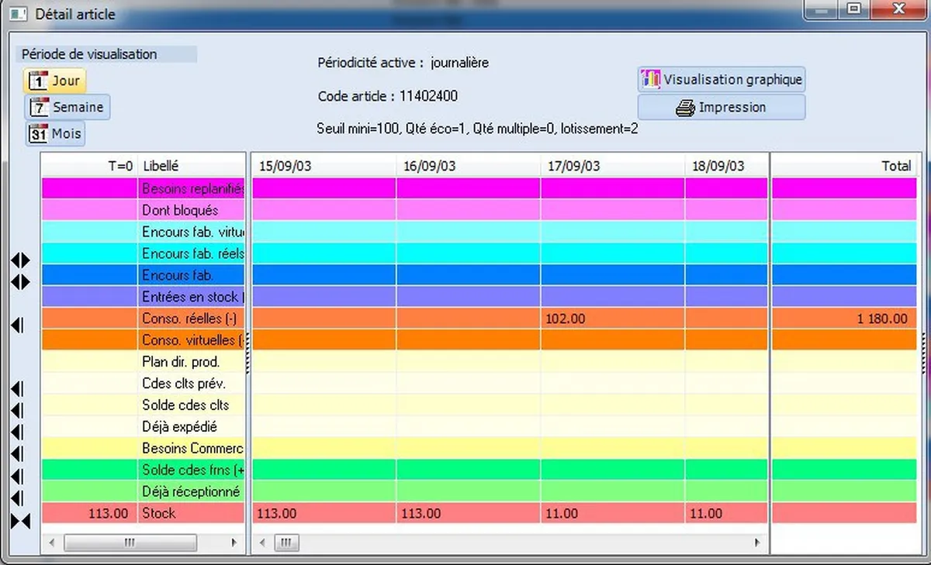The height and width of the screenshot is (565, 931).
Task: Select the Jour daily period button
Action: pyautogui.click(x=55, y=81)
